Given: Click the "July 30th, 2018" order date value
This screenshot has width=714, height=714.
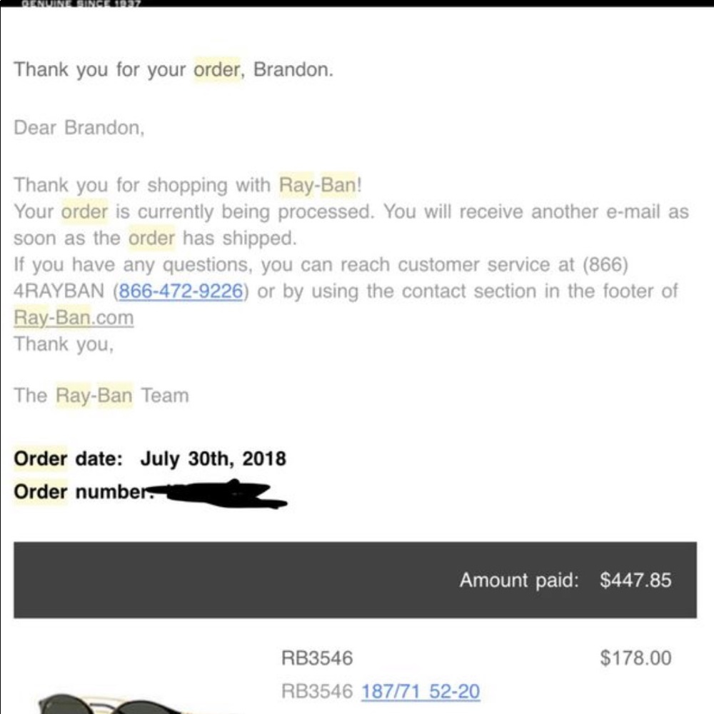Looking at the screenshot, I should pyautogui.click(x=213, y=458).
